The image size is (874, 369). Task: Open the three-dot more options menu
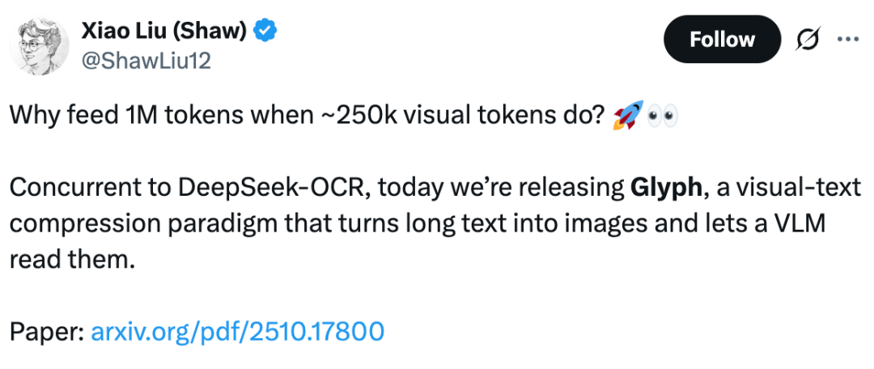pyautogui.click(x=847, y=40)
